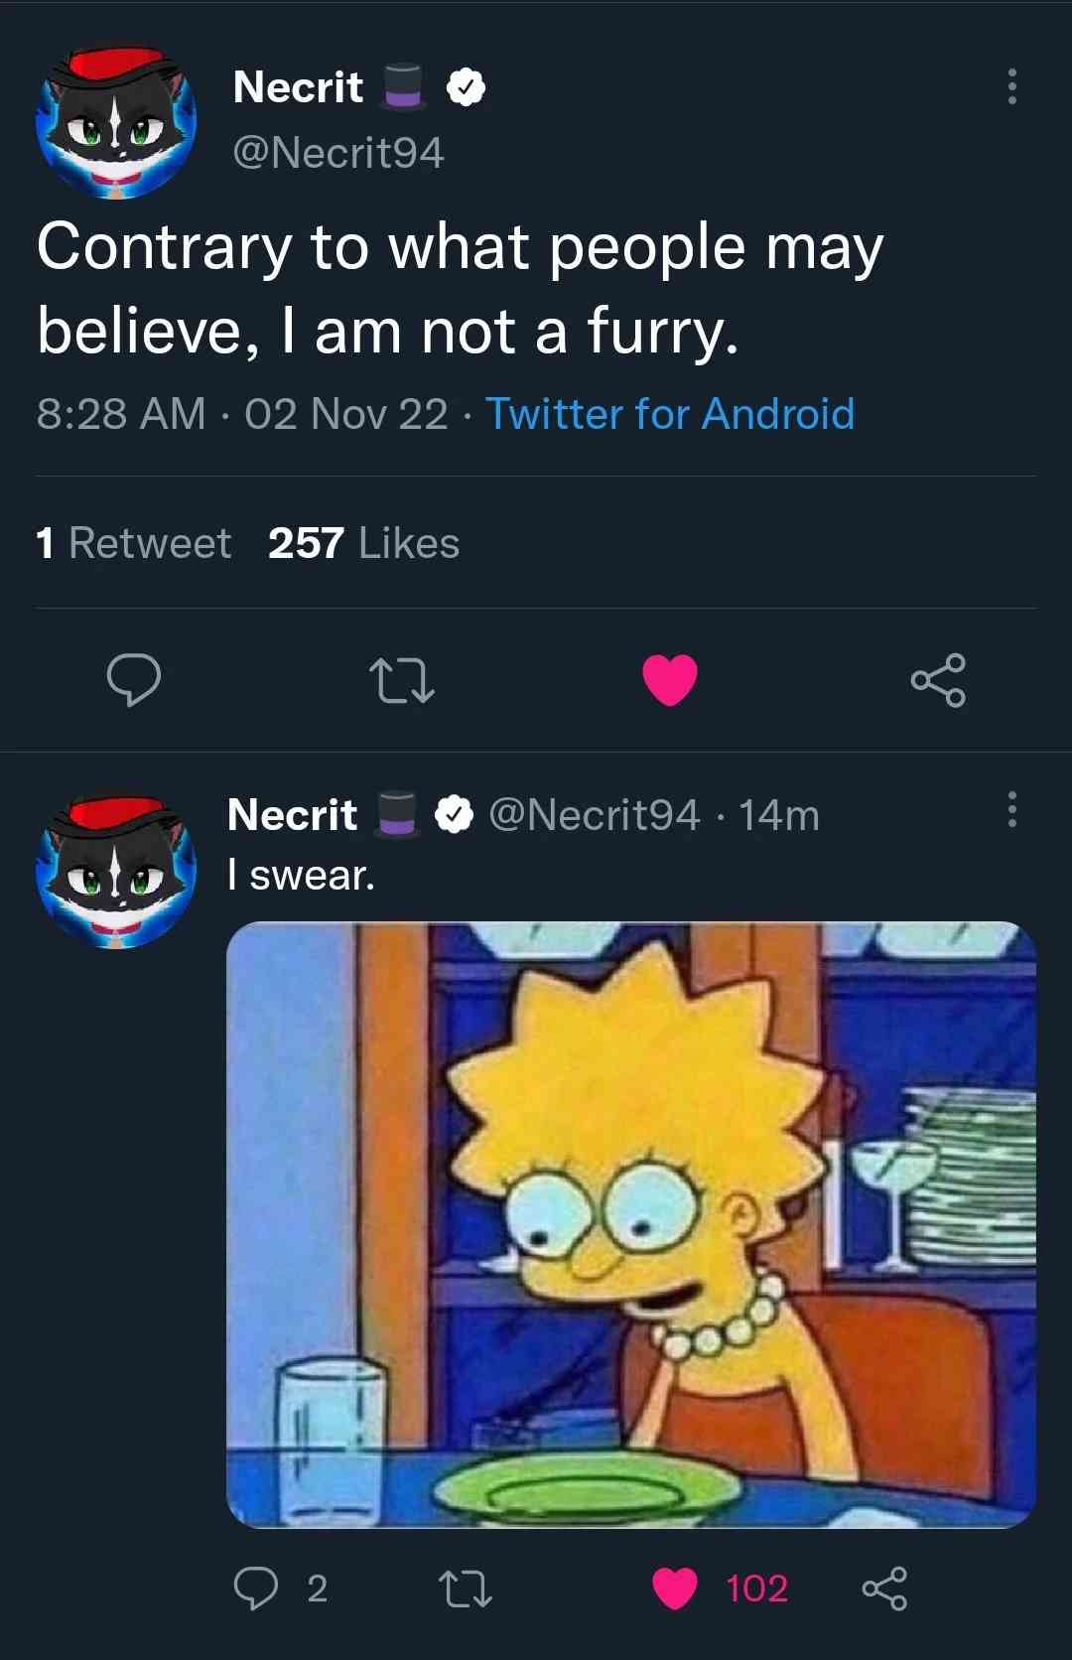This screenshot has height=1660, width=1072.
Task: Open the Lisa Simpson image
Action: tap(631, 1224)
